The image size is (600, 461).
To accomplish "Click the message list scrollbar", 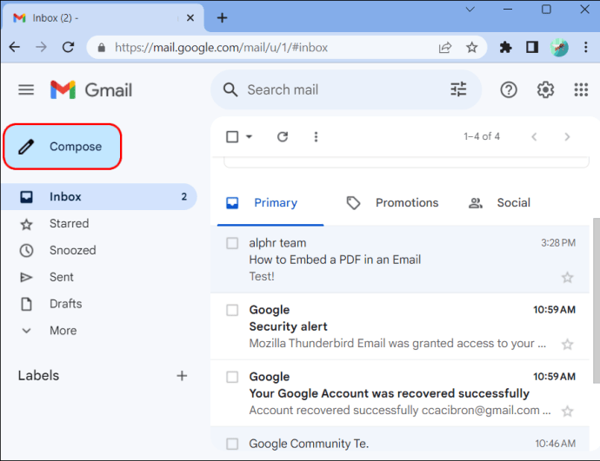I will (x=597, y=300).
